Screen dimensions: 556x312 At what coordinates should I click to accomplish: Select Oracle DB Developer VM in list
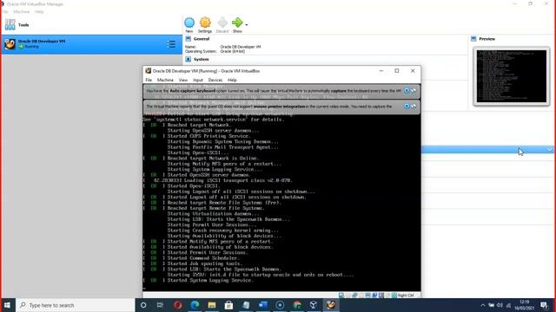pos(91,44)
